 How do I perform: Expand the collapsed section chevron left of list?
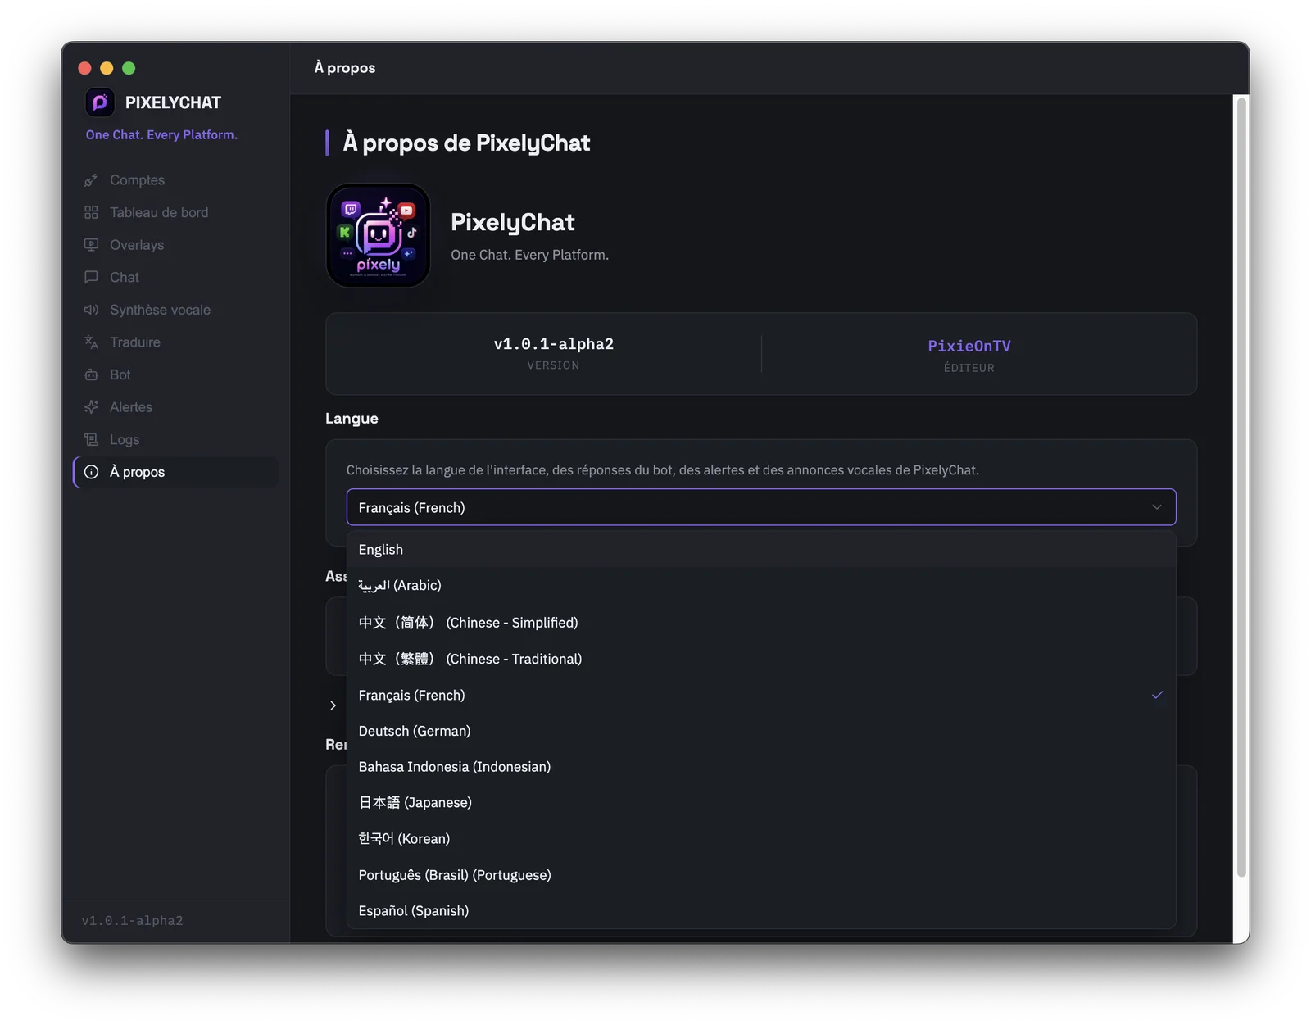point(333,705)
